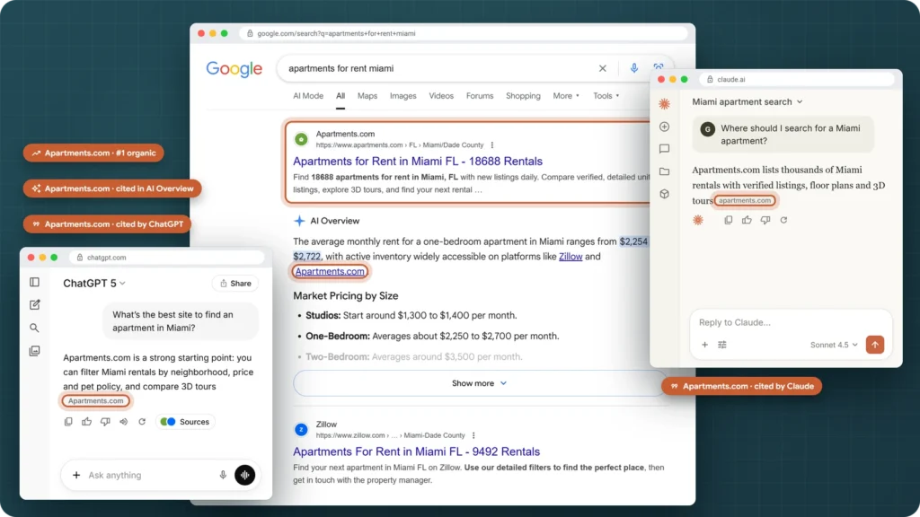Screen dimensions: 920x517
Task: Thumbs up the ChatGPT response
Action: (x=87, y=422)
